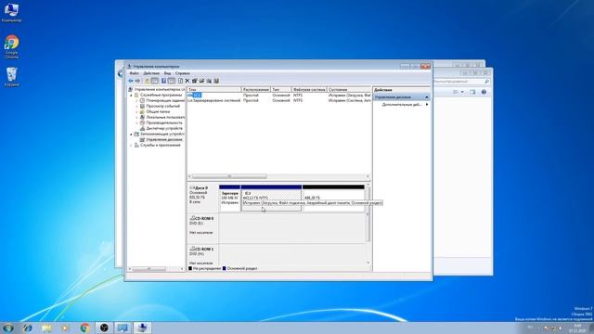The height and width of the screenshot is (334, 594).
Task: Click the Том column header
Action: coord(214,90)
